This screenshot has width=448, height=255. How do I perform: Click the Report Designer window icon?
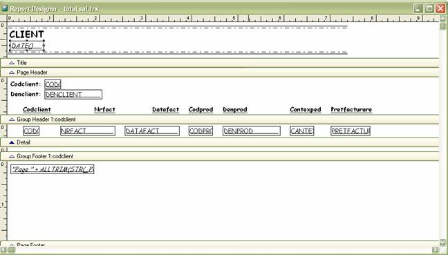(4, 8)
